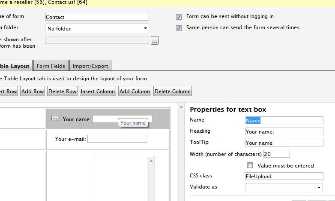This screenshot has width=335, height=201.
Task: Open the Import/Export tab
Action: 90,66
